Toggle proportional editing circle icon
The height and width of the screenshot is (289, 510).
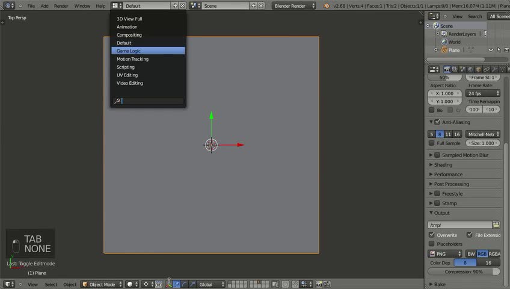coord(285,284)
